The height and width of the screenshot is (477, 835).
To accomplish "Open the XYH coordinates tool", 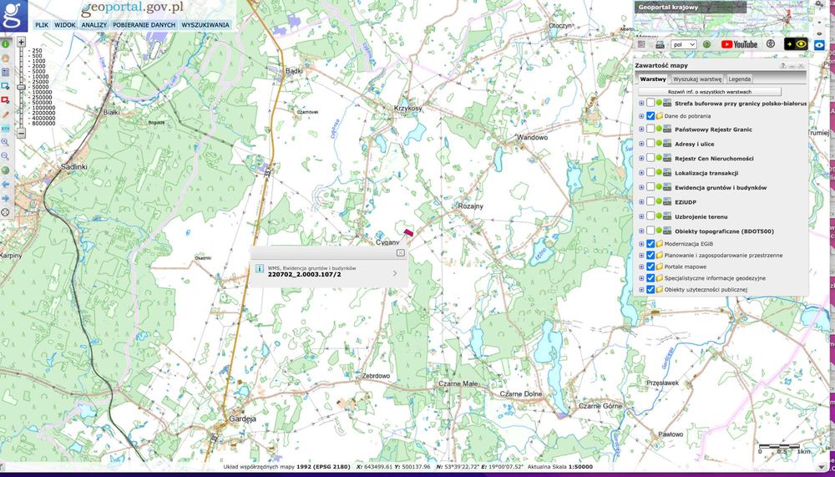I will [5, 129].
